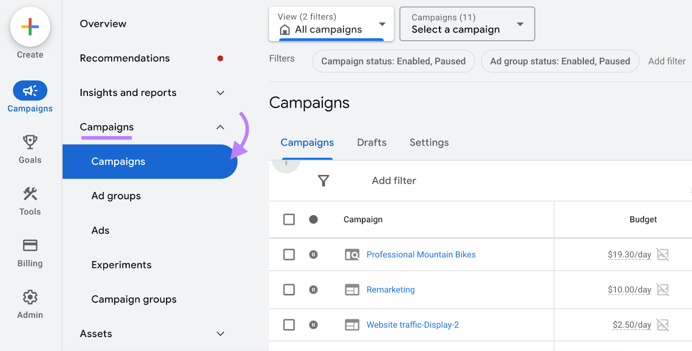
Task: Switch to the Drafts tab
Action: click(x=372, y=143)
